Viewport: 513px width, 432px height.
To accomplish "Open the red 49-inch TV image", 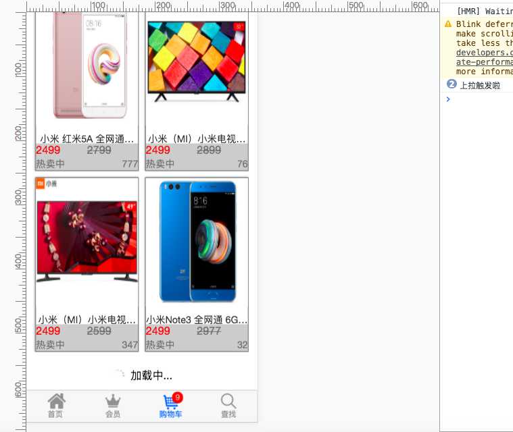I will click(x=87, y=241).
